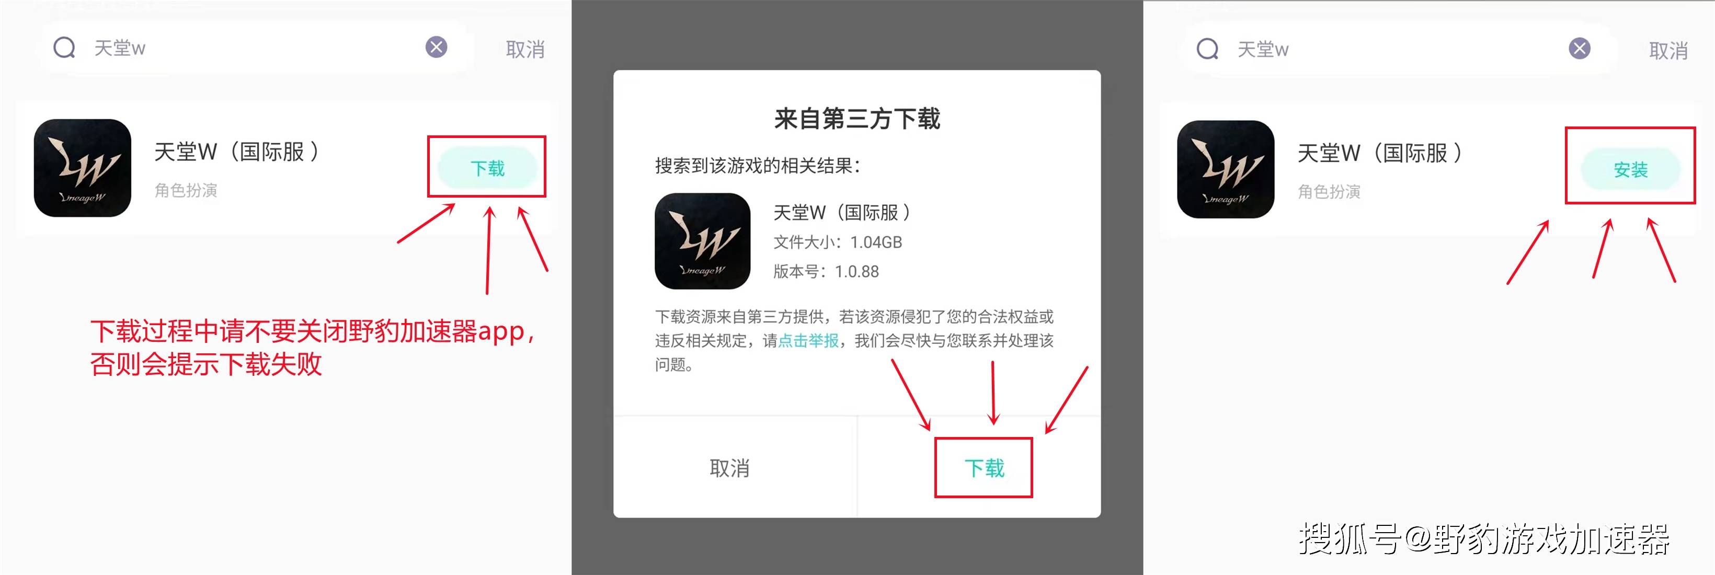Click the dialog title 来自第三方下载
This screenshot has width=1715, height=575.
pos(857,119)
